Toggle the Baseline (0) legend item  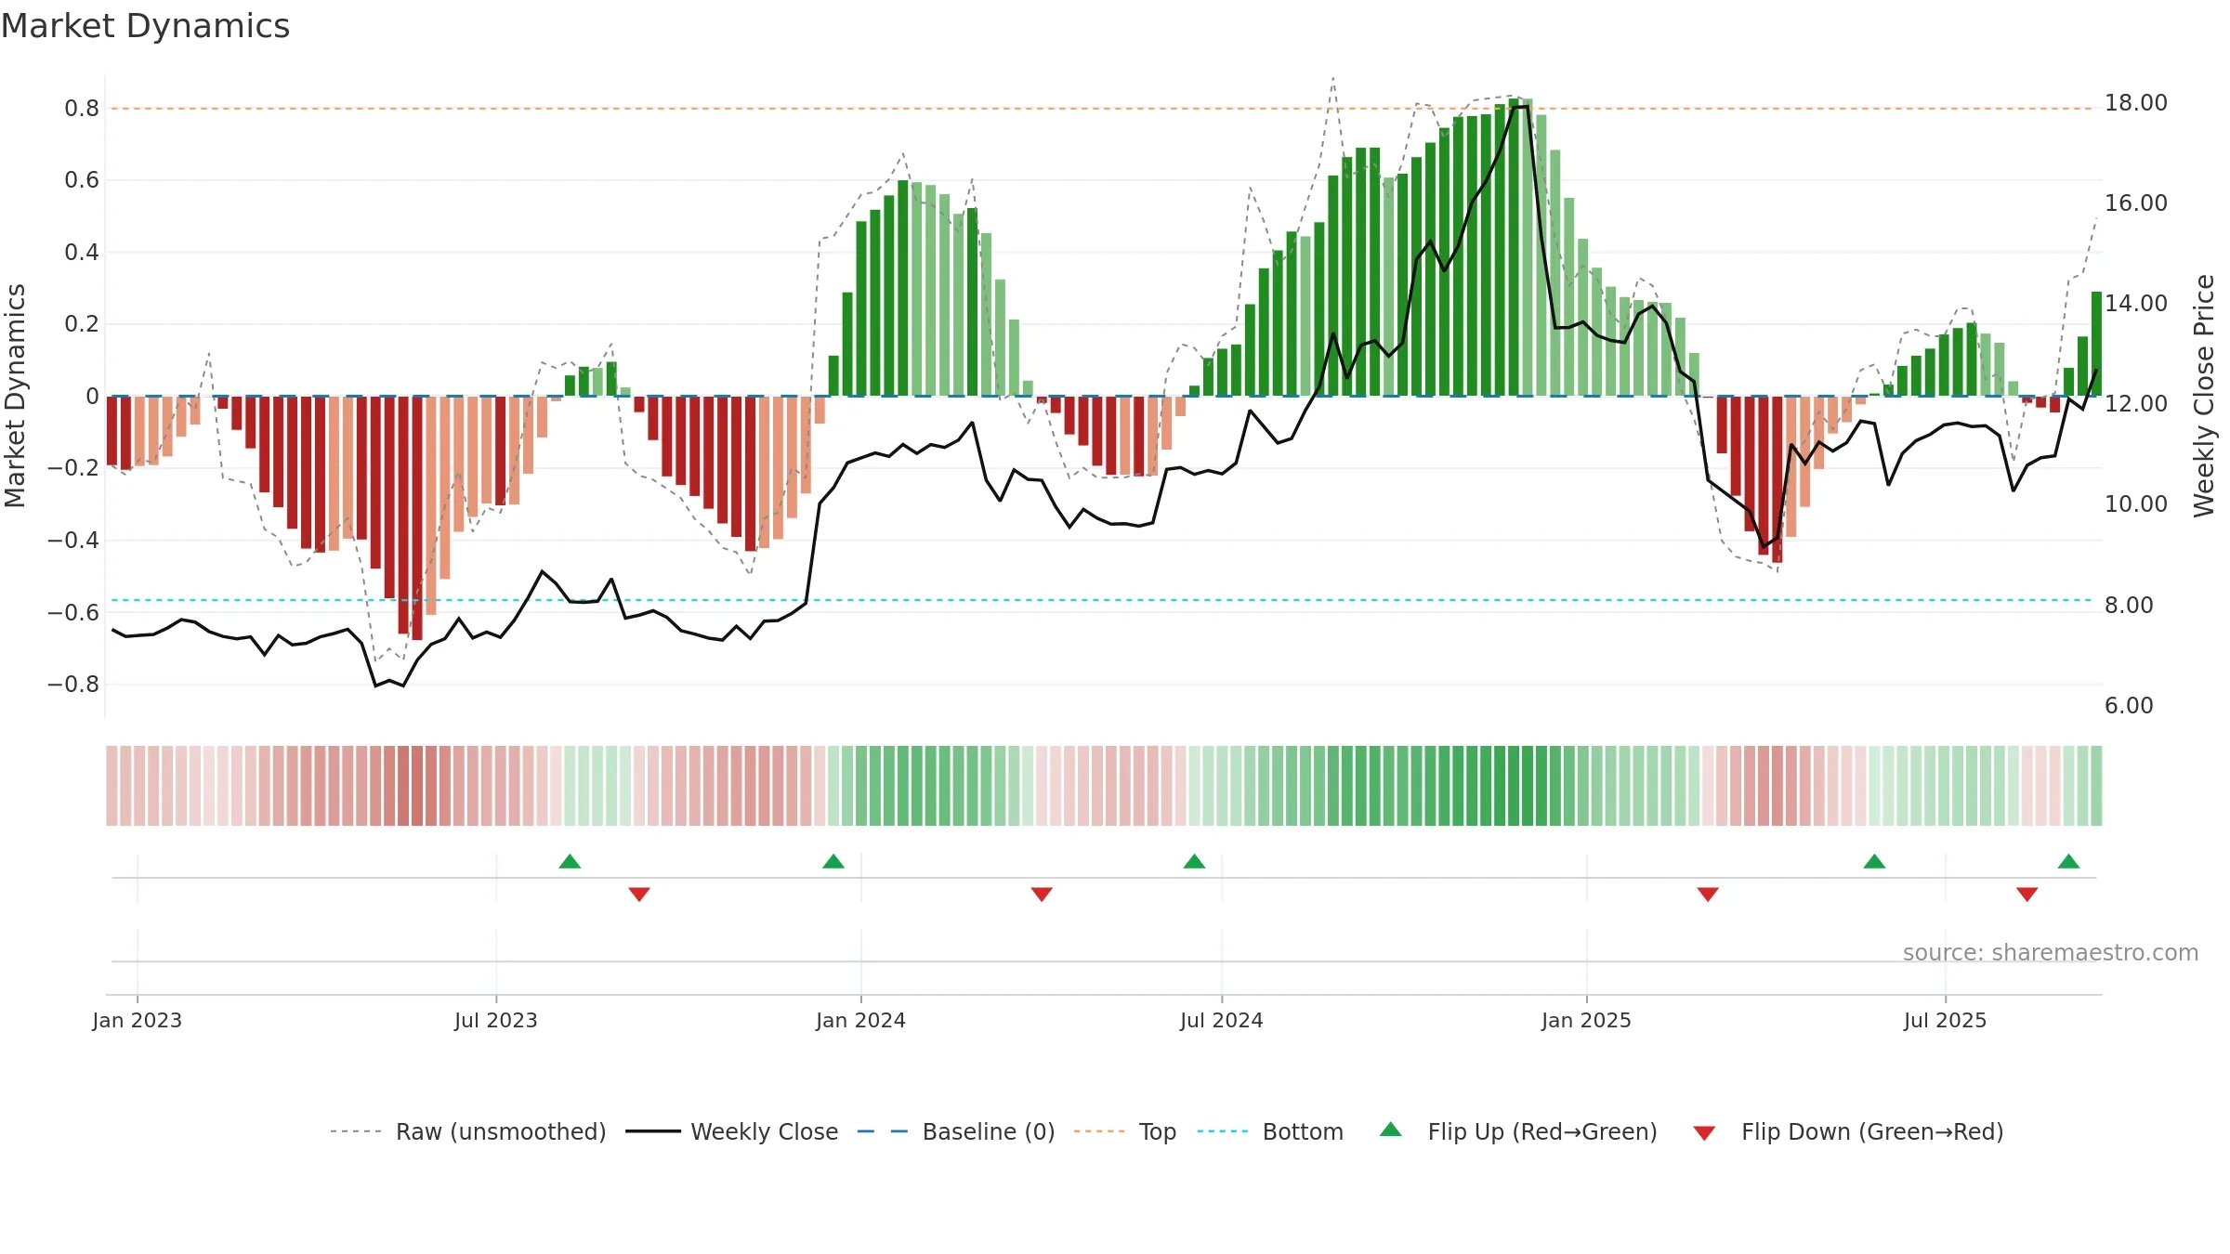coord(956,1131)
